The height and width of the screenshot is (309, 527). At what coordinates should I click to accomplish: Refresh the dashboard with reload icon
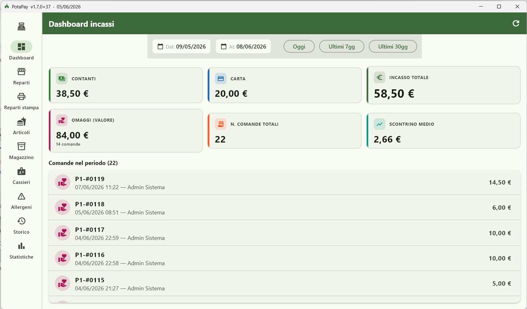pyautogui.click(x=516, y=23)
